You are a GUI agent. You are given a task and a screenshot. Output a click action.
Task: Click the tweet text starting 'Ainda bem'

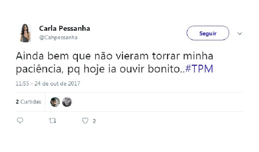[115, 63]
